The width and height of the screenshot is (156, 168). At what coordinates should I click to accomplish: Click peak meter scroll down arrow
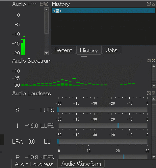pos(46,53)
